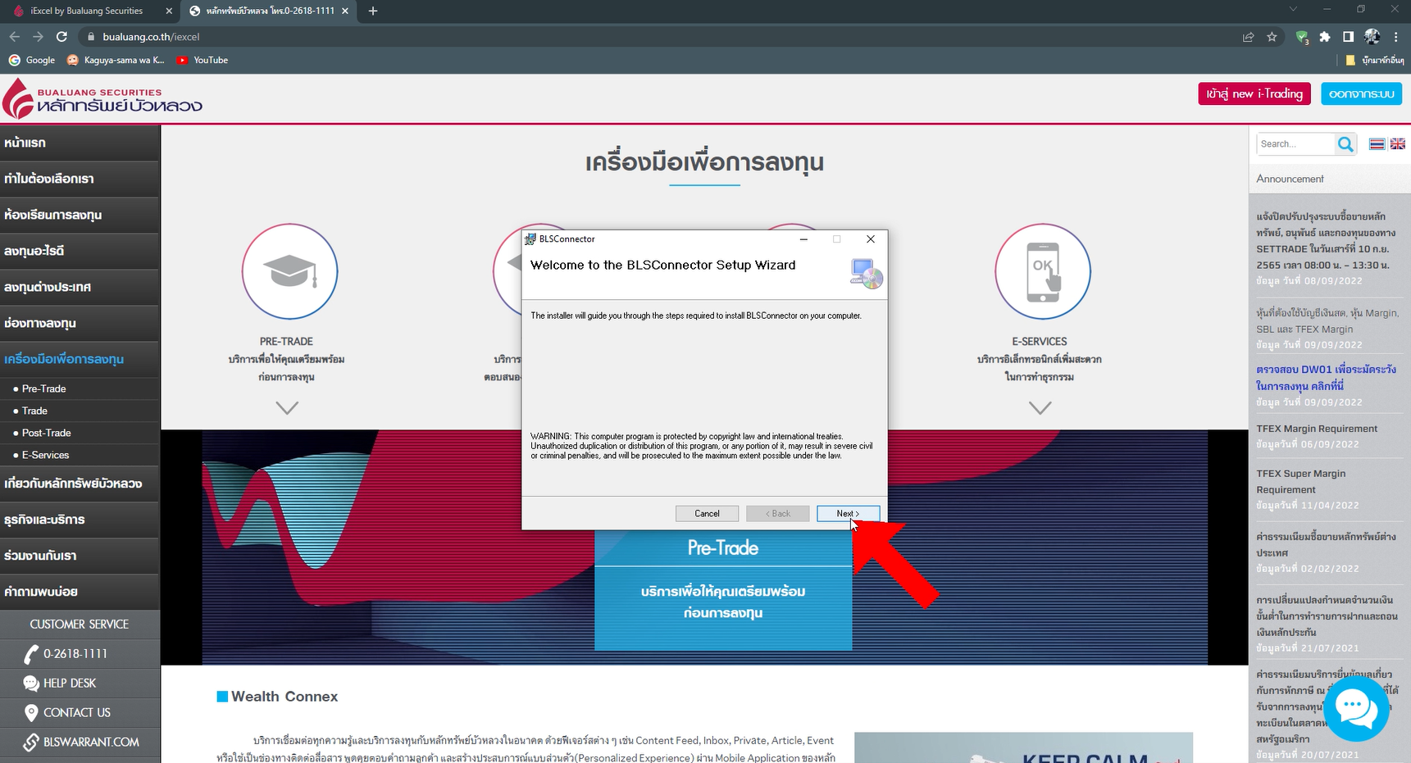The width and height of the screenshot is (1411, 763).
Task: Click the address bar URL
Action: (x=151, y=37)
